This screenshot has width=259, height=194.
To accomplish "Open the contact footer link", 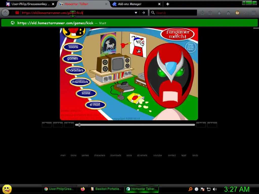I will (x=172, y=155).
